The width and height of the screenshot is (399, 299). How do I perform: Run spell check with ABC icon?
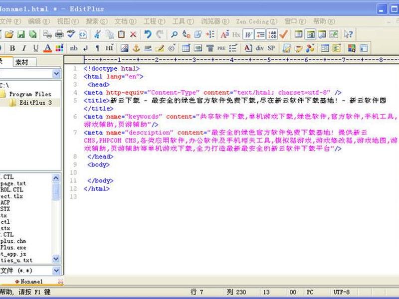(71, 34)
